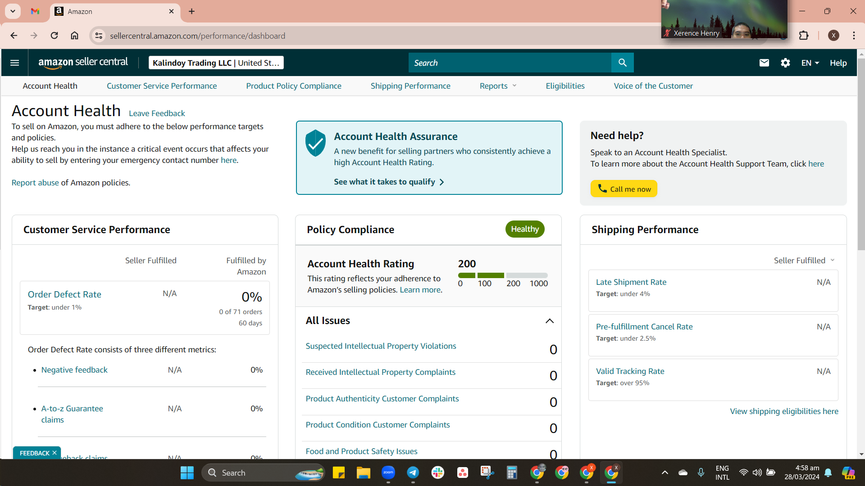
Task: Open Voice of the Customer tab
Action: tap(653, 86)
